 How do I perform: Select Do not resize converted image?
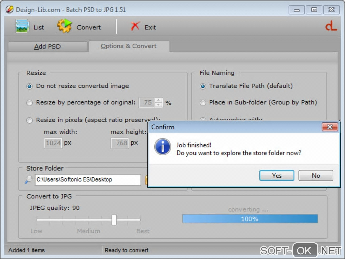(29, 86)
